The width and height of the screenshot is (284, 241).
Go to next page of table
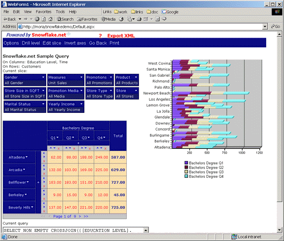click(x=80, y=216)
